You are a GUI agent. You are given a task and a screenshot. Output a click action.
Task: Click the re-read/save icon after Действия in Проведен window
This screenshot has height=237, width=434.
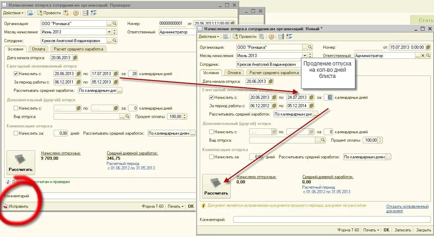pos(30,13)
